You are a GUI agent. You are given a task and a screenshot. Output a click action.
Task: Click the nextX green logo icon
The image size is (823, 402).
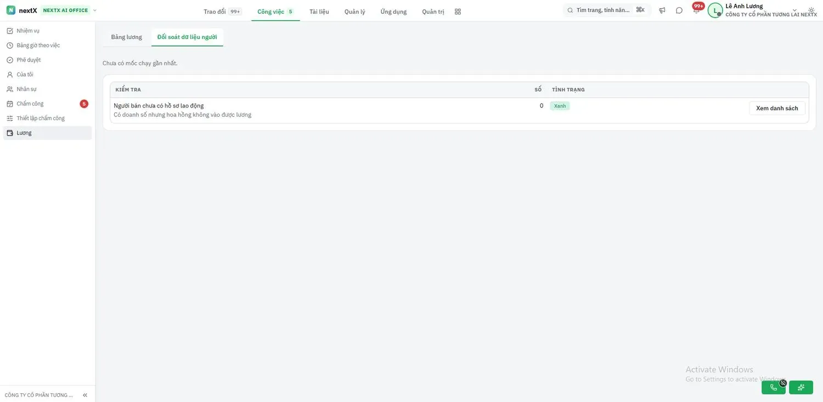pyautogui.click(x=11, y=10)
